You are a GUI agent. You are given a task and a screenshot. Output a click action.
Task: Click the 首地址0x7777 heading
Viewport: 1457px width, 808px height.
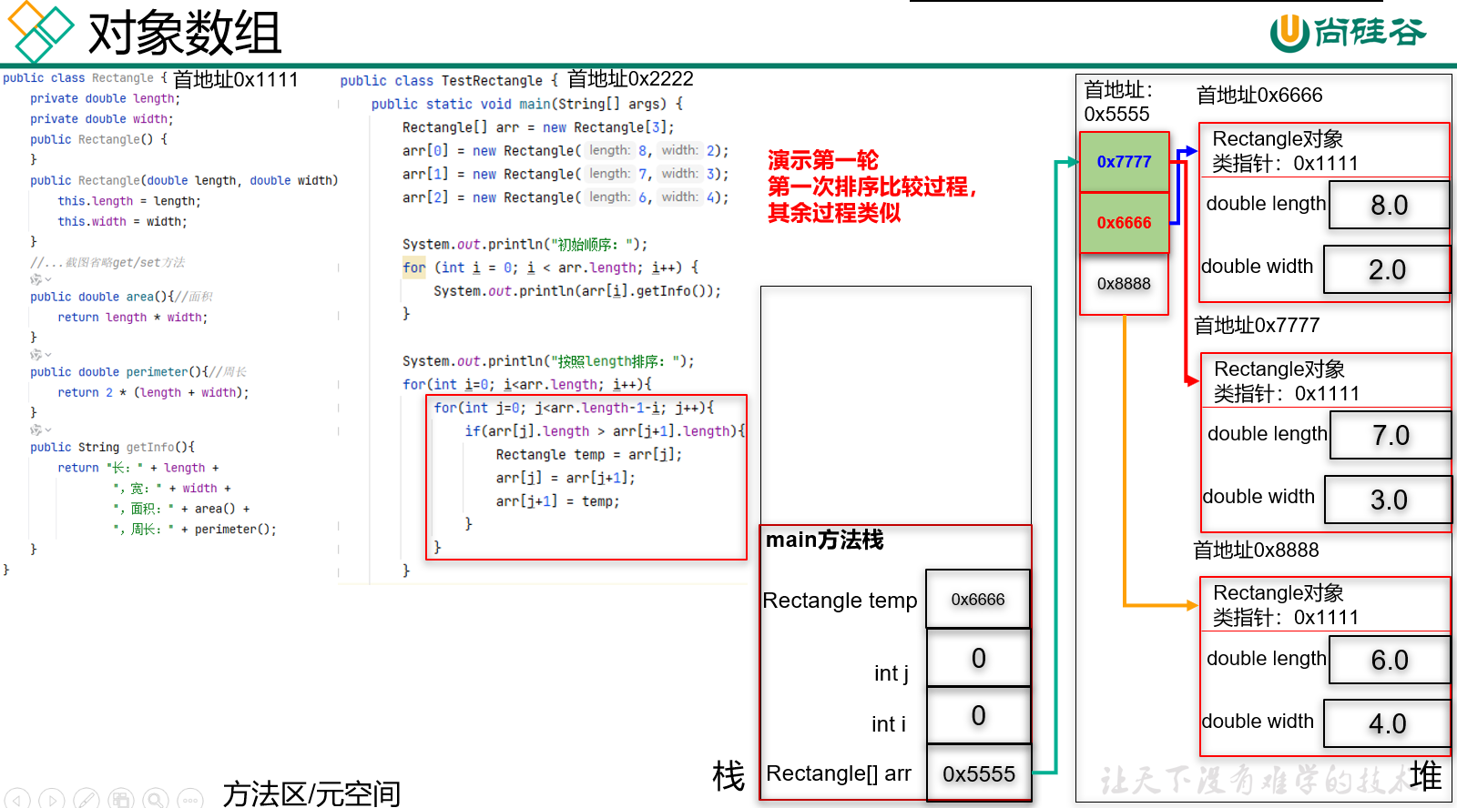tap(1257, 326)
